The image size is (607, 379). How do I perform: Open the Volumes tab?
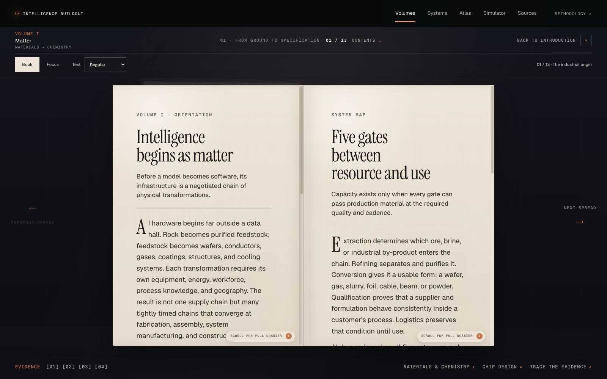[x=405, y=13]
